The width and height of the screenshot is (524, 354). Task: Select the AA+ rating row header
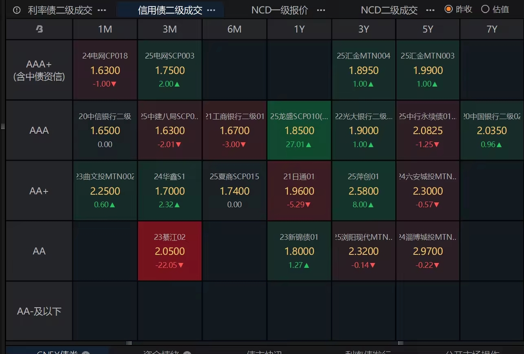coord(39,190)
